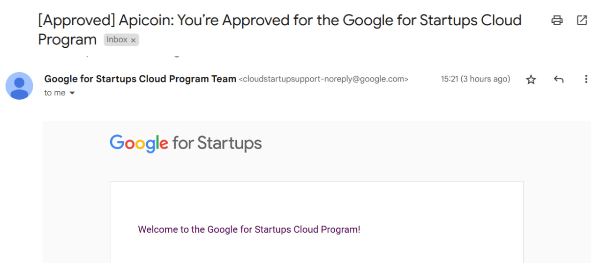600x263 pixels.
Task: Click the 15:21 timestamp of the message
Action: click(x=449, y=79)
